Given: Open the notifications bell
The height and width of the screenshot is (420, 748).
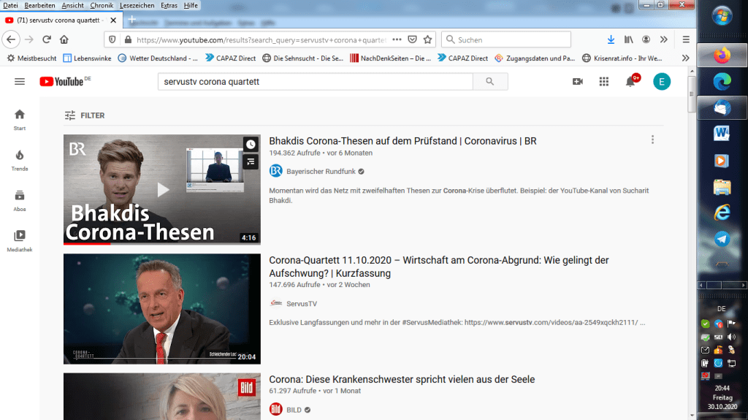Looking at the screenshot, I should (x=630, y=82).
